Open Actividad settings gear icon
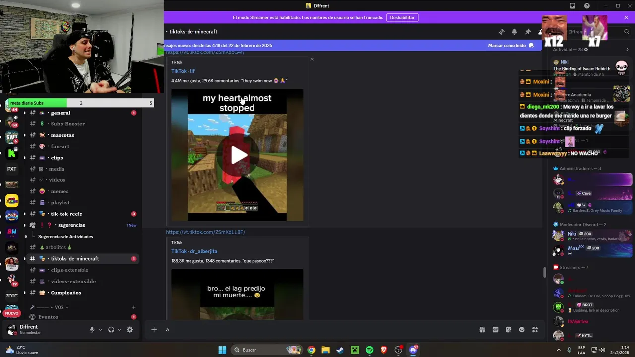 pos(586,50)
